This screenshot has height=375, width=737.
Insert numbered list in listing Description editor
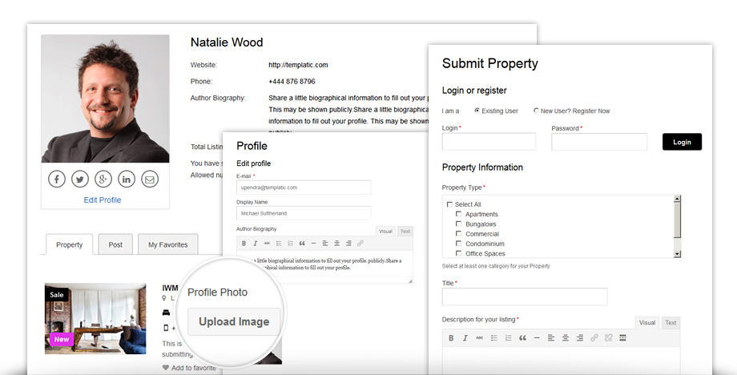point(508,338)
